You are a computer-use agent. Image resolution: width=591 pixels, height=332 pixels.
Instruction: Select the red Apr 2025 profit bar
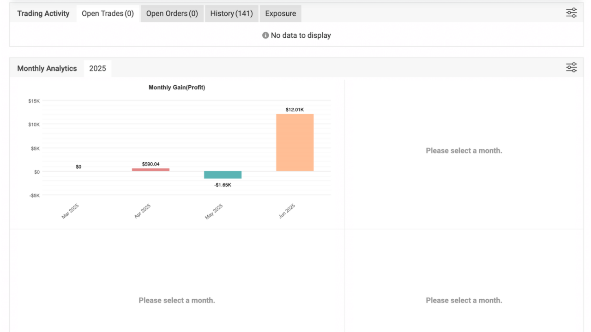click(151, 170)
